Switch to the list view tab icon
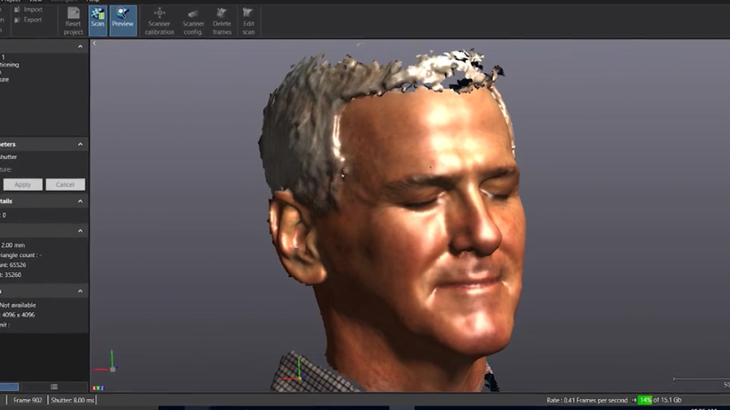 (x=54, y=387)
